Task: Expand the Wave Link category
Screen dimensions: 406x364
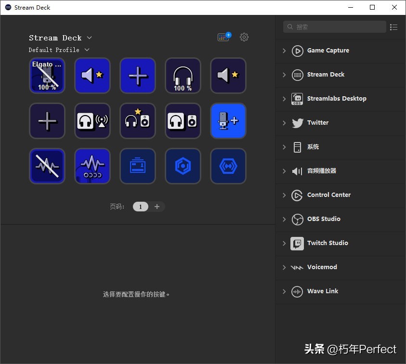Action: [x=284, y=291]
